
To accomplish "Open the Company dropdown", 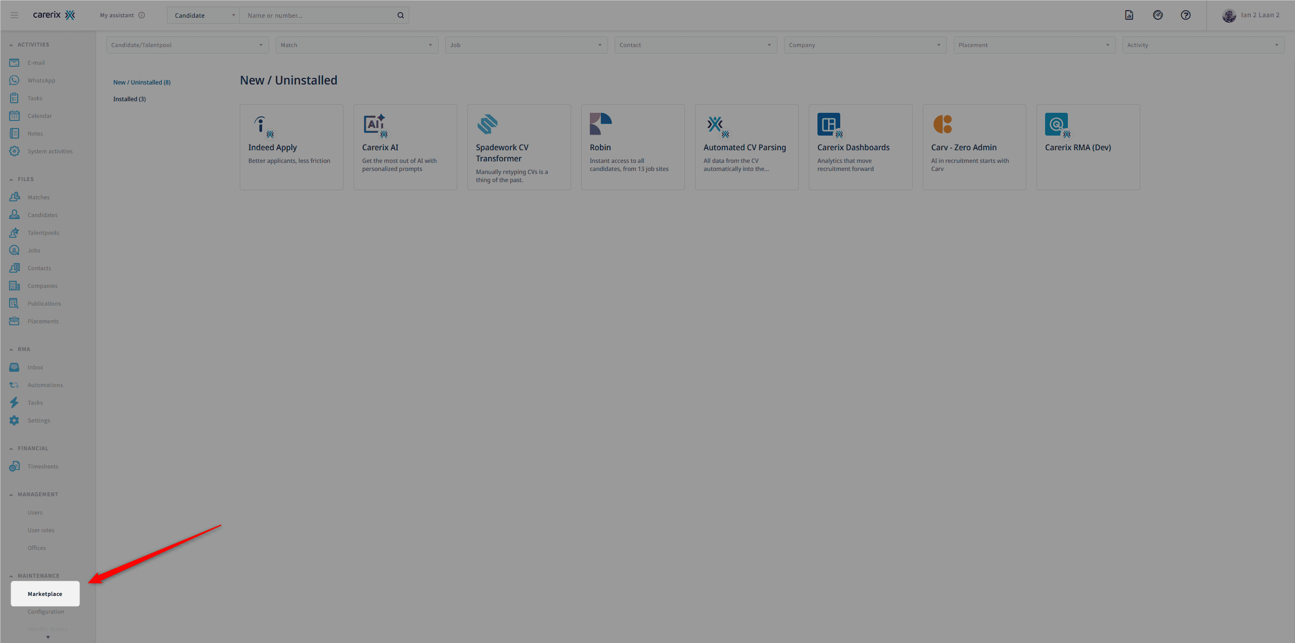I will click(865, 45).
